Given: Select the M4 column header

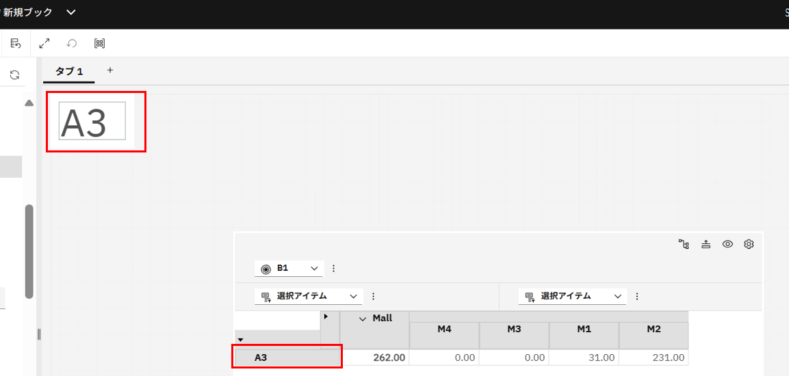Looking at the screenshot, I should (x=444, y=335).
